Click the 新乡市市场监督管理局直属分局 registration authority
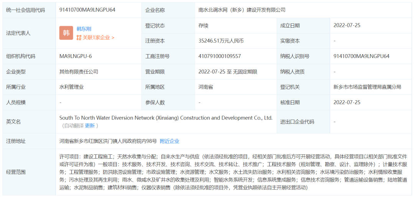Screen dimensions: 414x197 point(367,87)
